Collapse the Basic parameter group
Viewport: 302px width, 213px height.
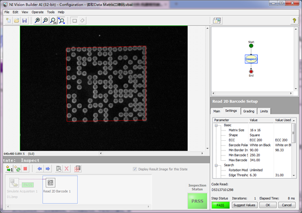click(216, 126)
